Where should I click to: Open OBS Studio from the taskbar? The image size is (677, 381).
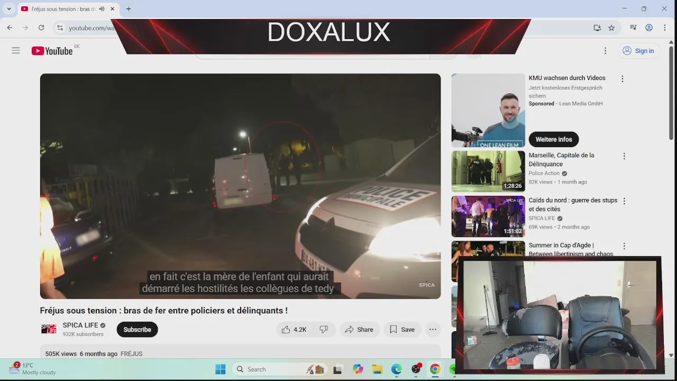pos(416,369)
